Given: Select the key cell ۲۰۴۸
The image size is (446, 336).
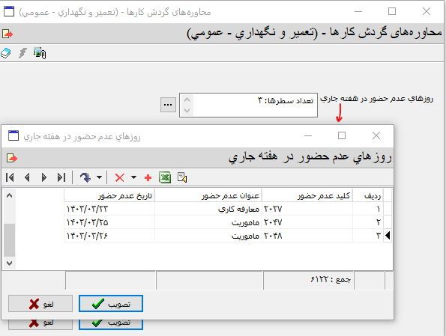Looking at the screenshot, I should pyautogui.click(x=307, y=236).
